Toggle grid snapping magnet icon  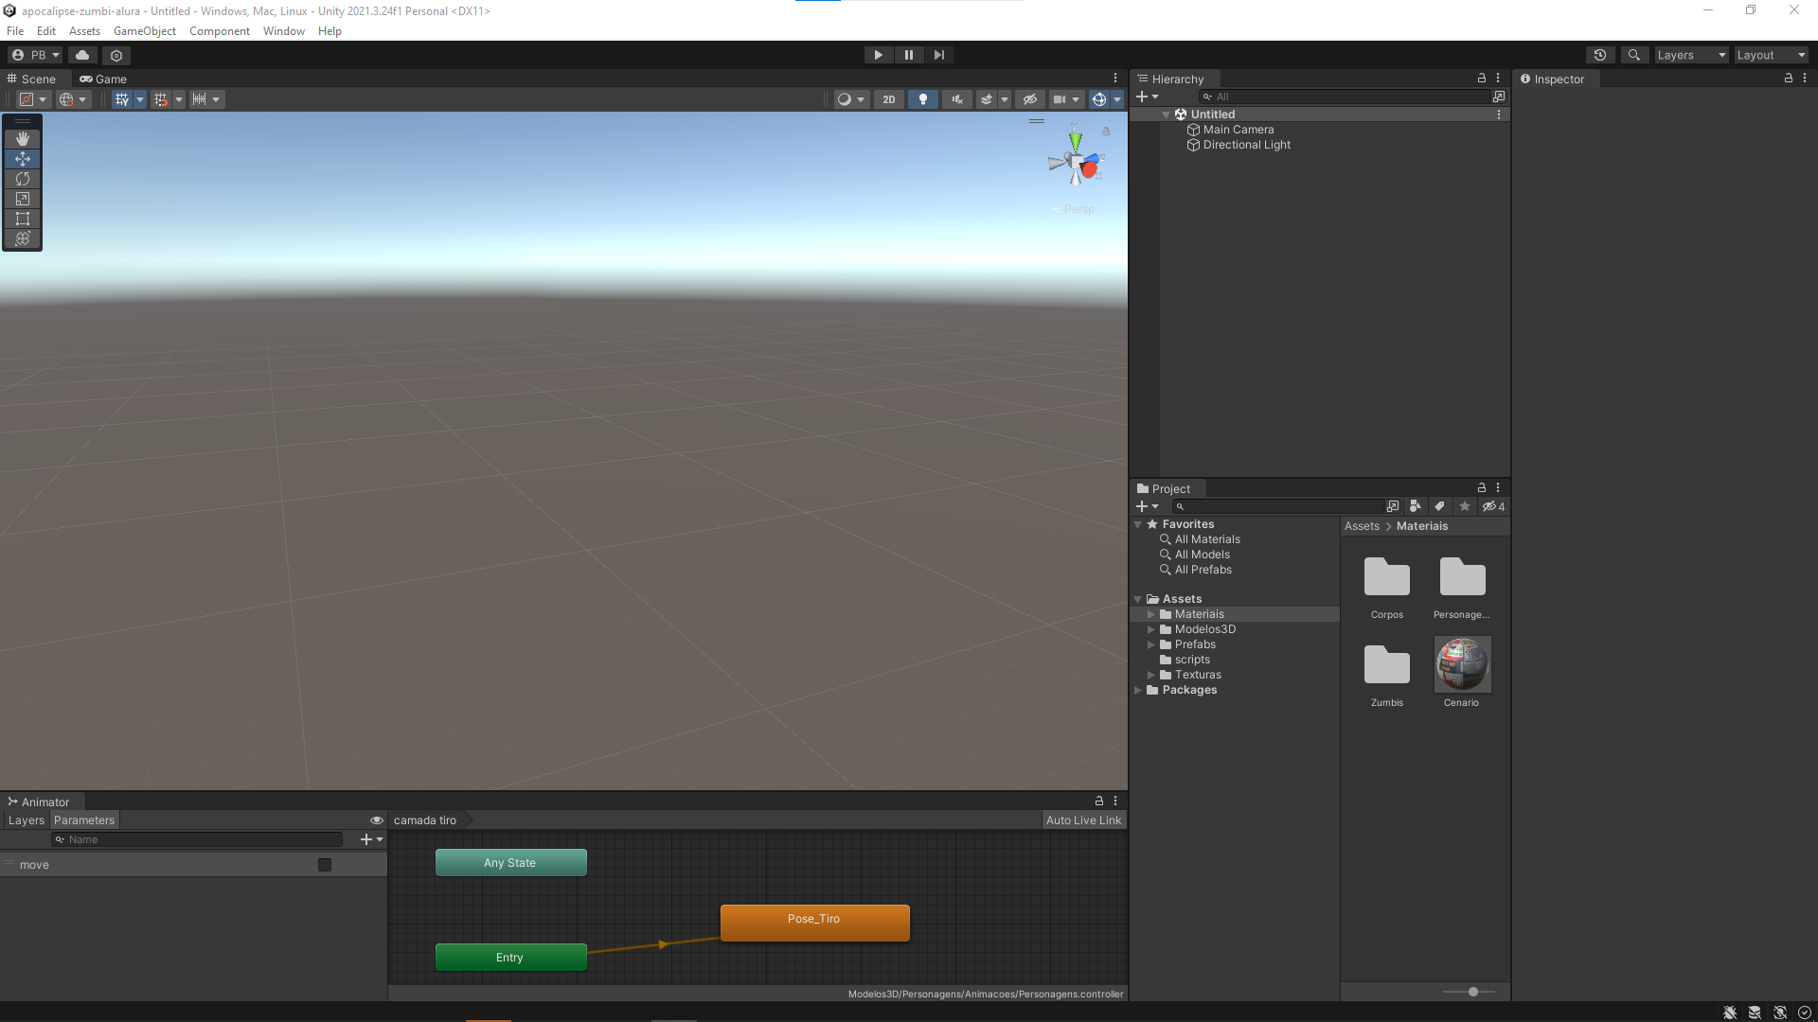click(x=161, y=99)
